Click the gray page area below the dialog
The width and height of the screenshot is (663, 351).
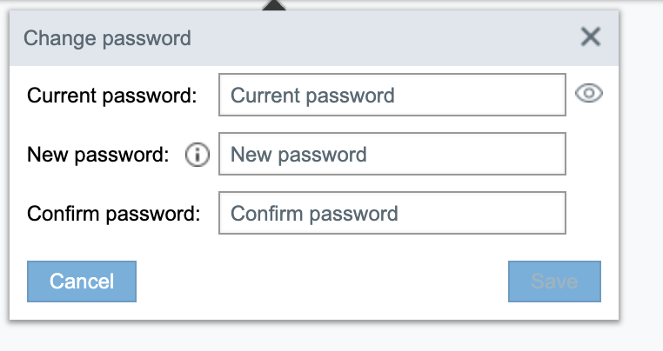click(313, 337)
